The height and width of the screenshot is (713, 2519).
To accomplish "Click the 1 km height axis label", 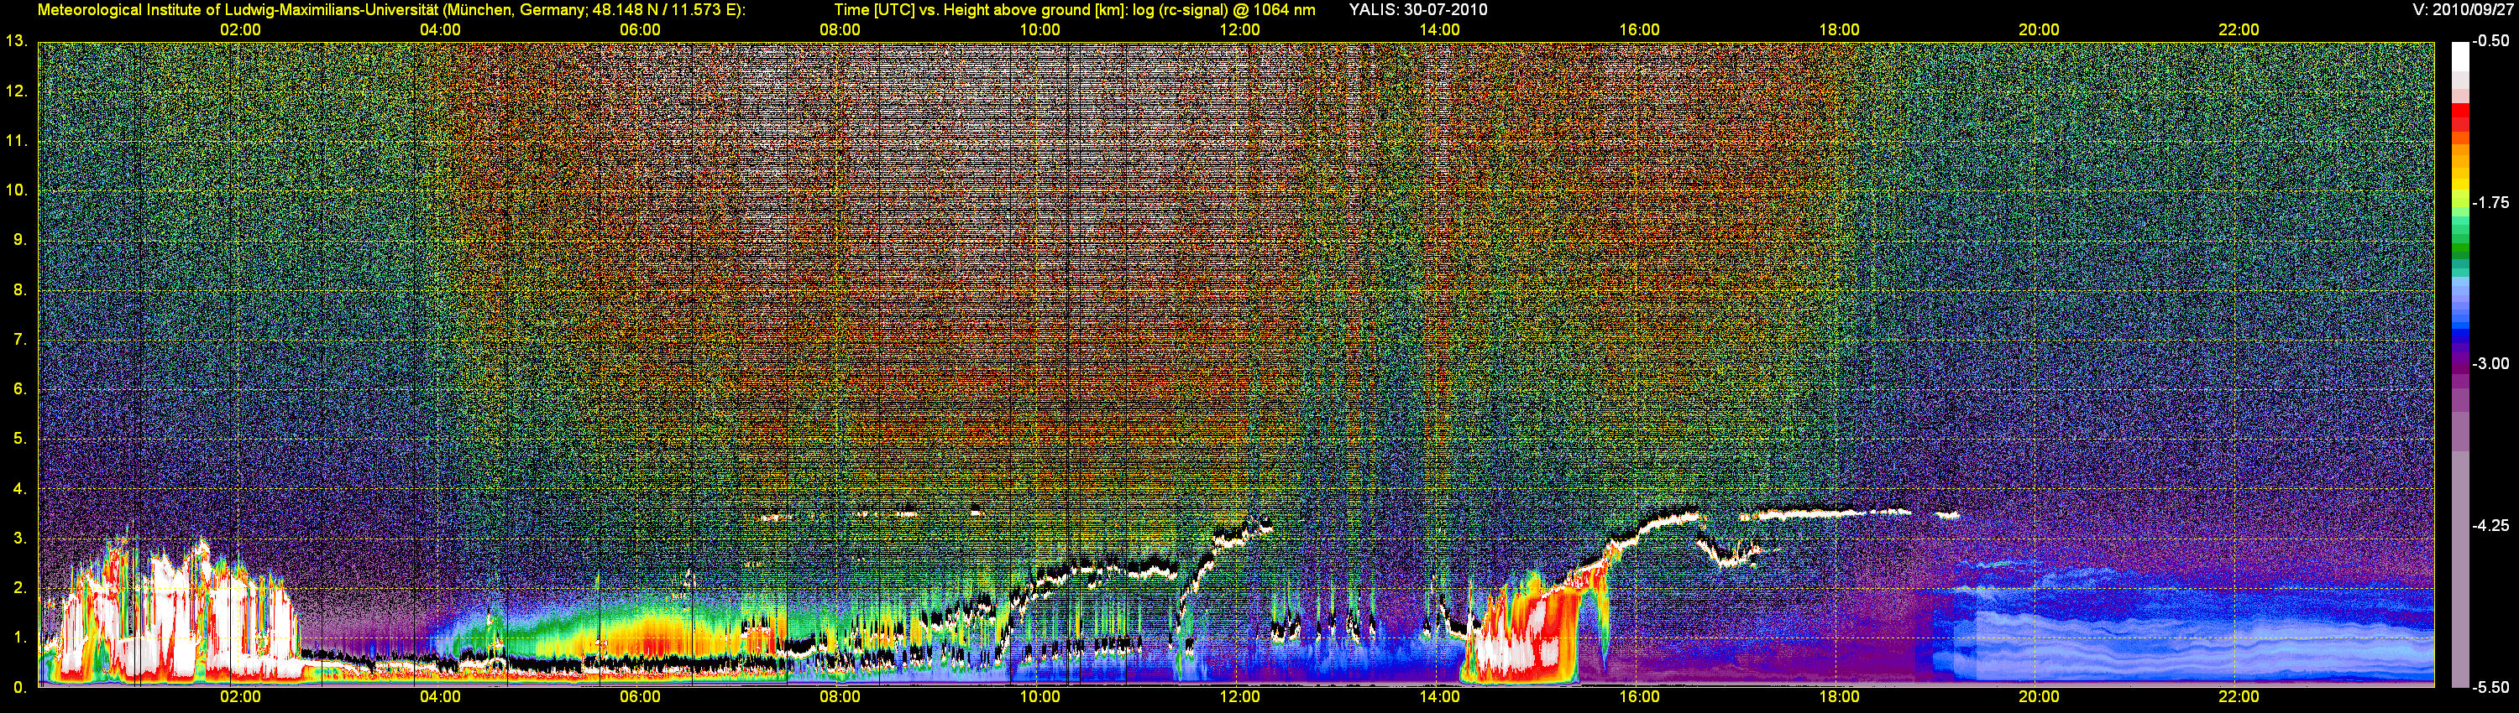I will click(x=18, y=638).
